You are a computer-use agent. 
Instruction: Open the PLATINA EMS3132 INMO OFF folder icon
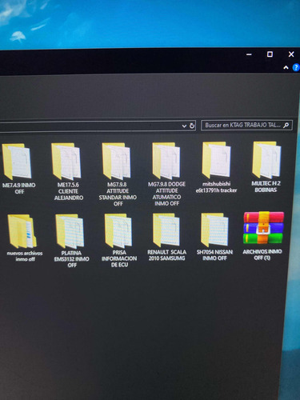coord(70,231)
